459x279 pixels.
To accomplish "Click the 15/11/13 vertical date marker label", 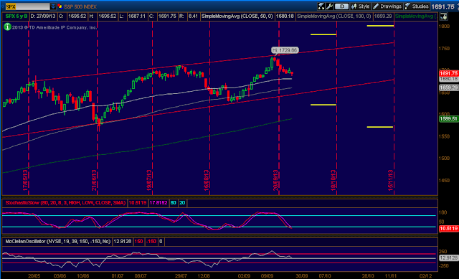I will [390, 180].
